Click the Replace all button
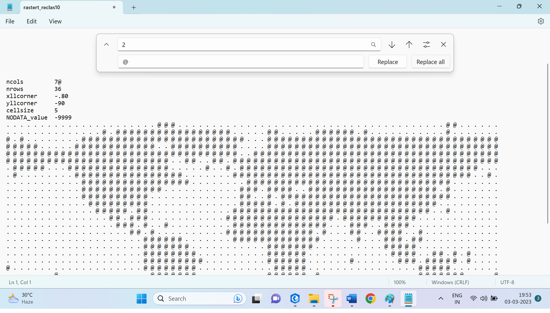The height and width of the screenshot is (313, 550). coord(431,61)
